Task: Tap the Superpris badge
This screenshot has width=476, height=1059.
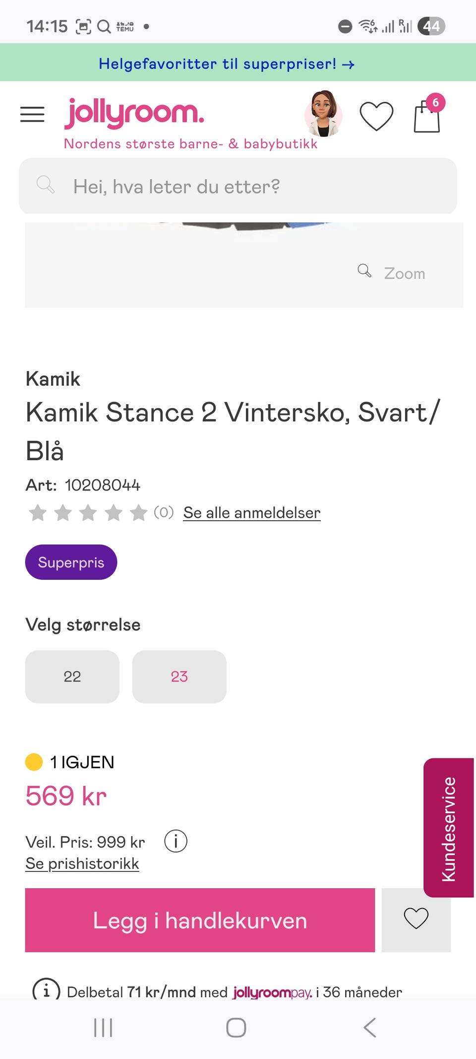Action: tap(71, 562)
